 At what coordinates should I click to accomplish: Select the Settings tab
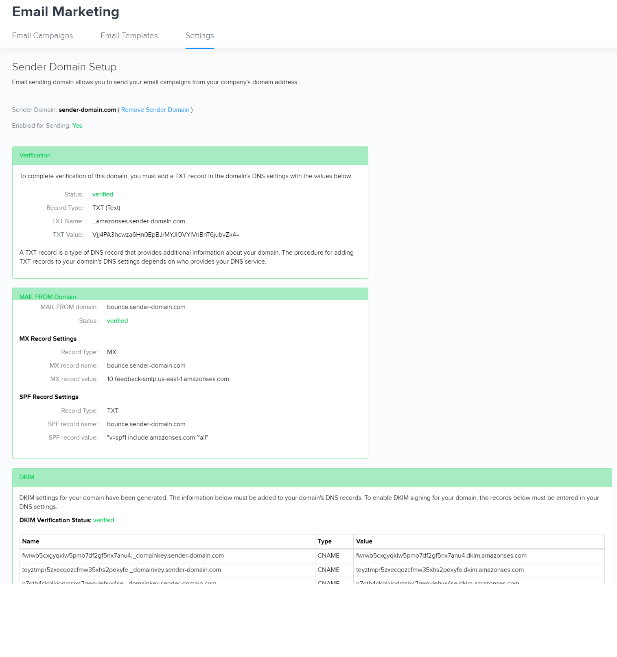coord(199,36)
